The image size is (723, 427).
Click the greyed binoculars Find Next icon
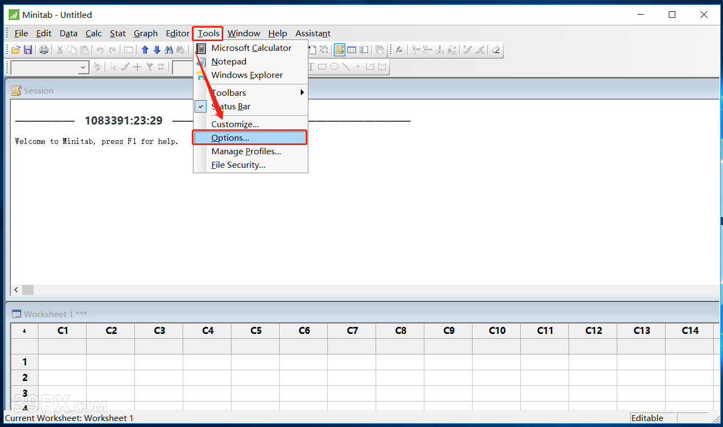tap(180, 50)
